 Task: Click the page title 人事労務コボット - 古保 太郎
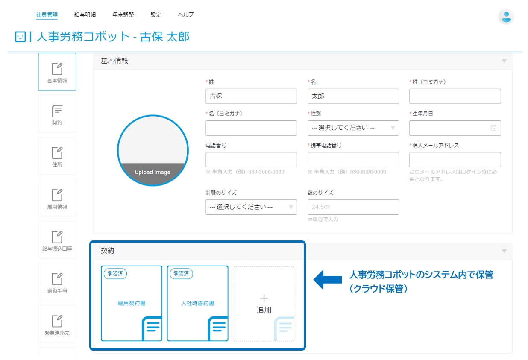coord(113,37)
